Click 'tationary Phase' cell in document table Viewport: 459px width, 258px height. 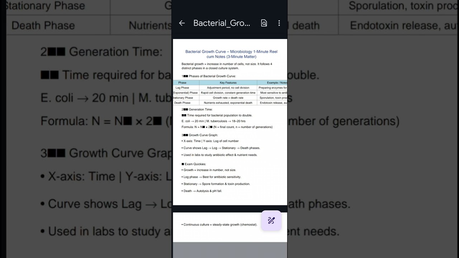(x=186, y=98)
